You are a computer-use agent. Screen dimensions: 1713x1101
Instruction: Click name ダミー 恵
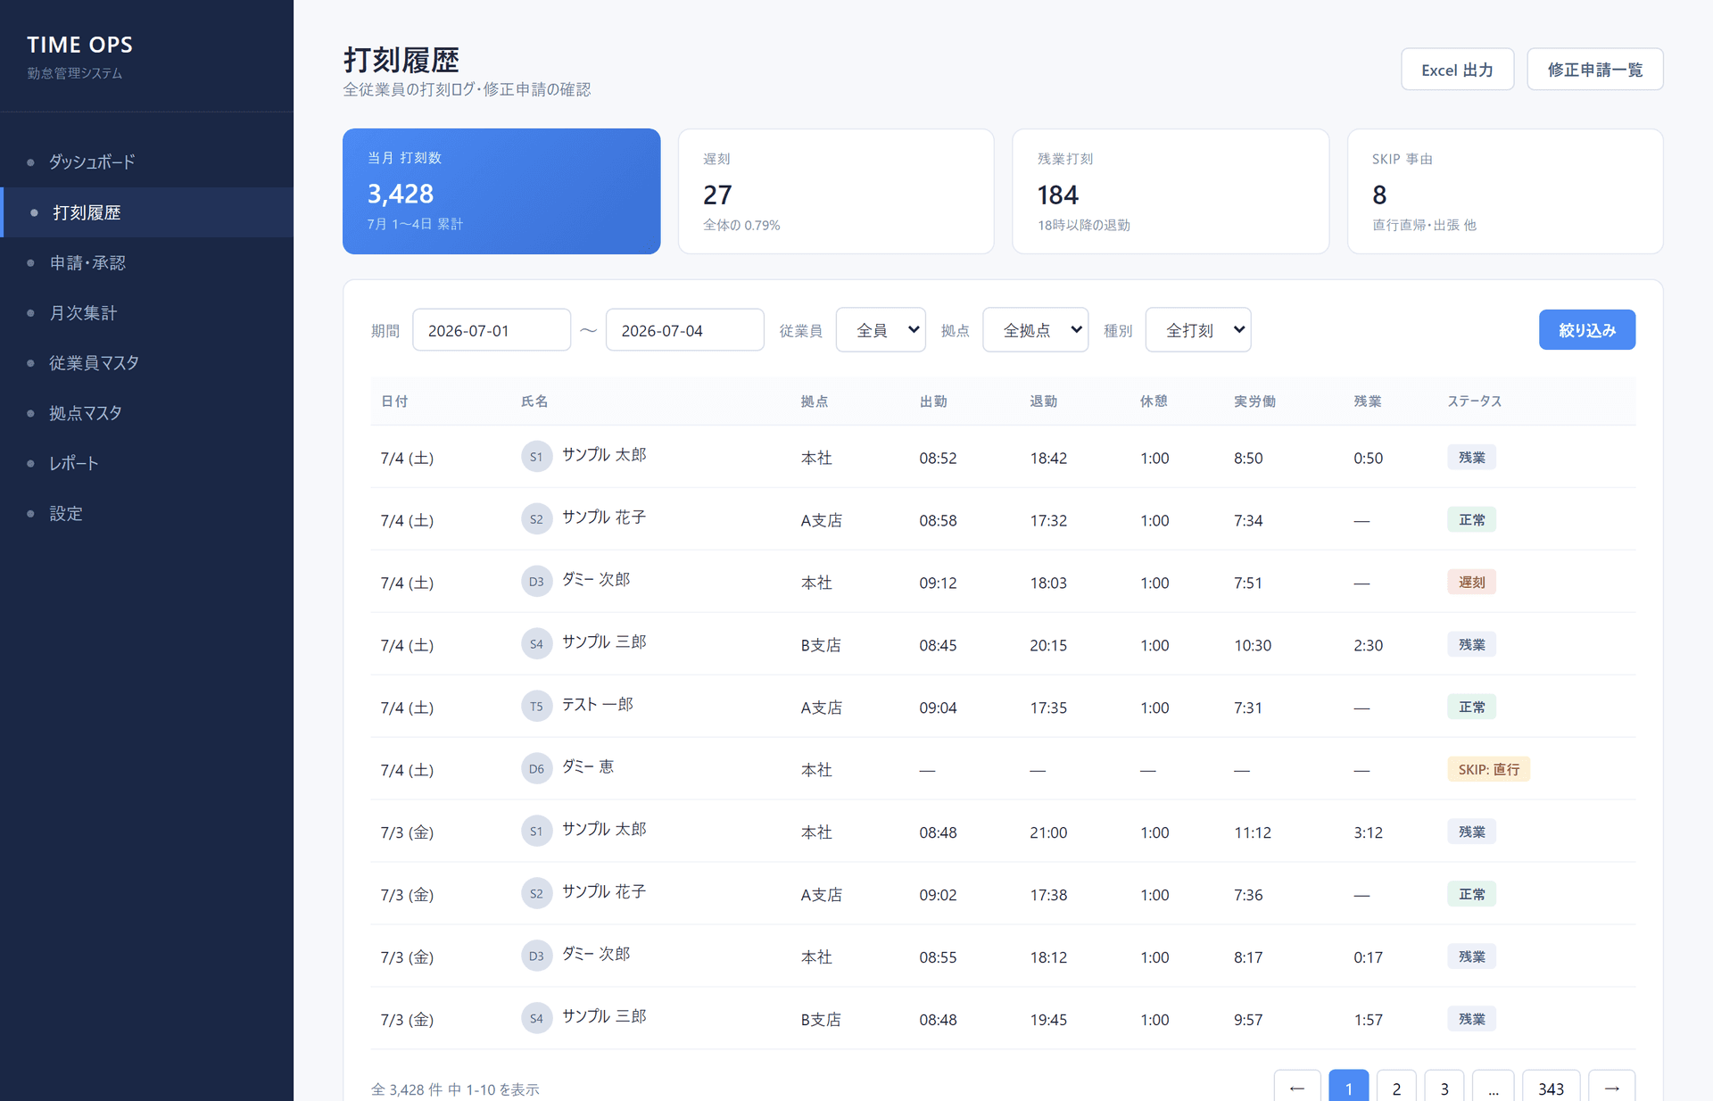tap(587, 767)
